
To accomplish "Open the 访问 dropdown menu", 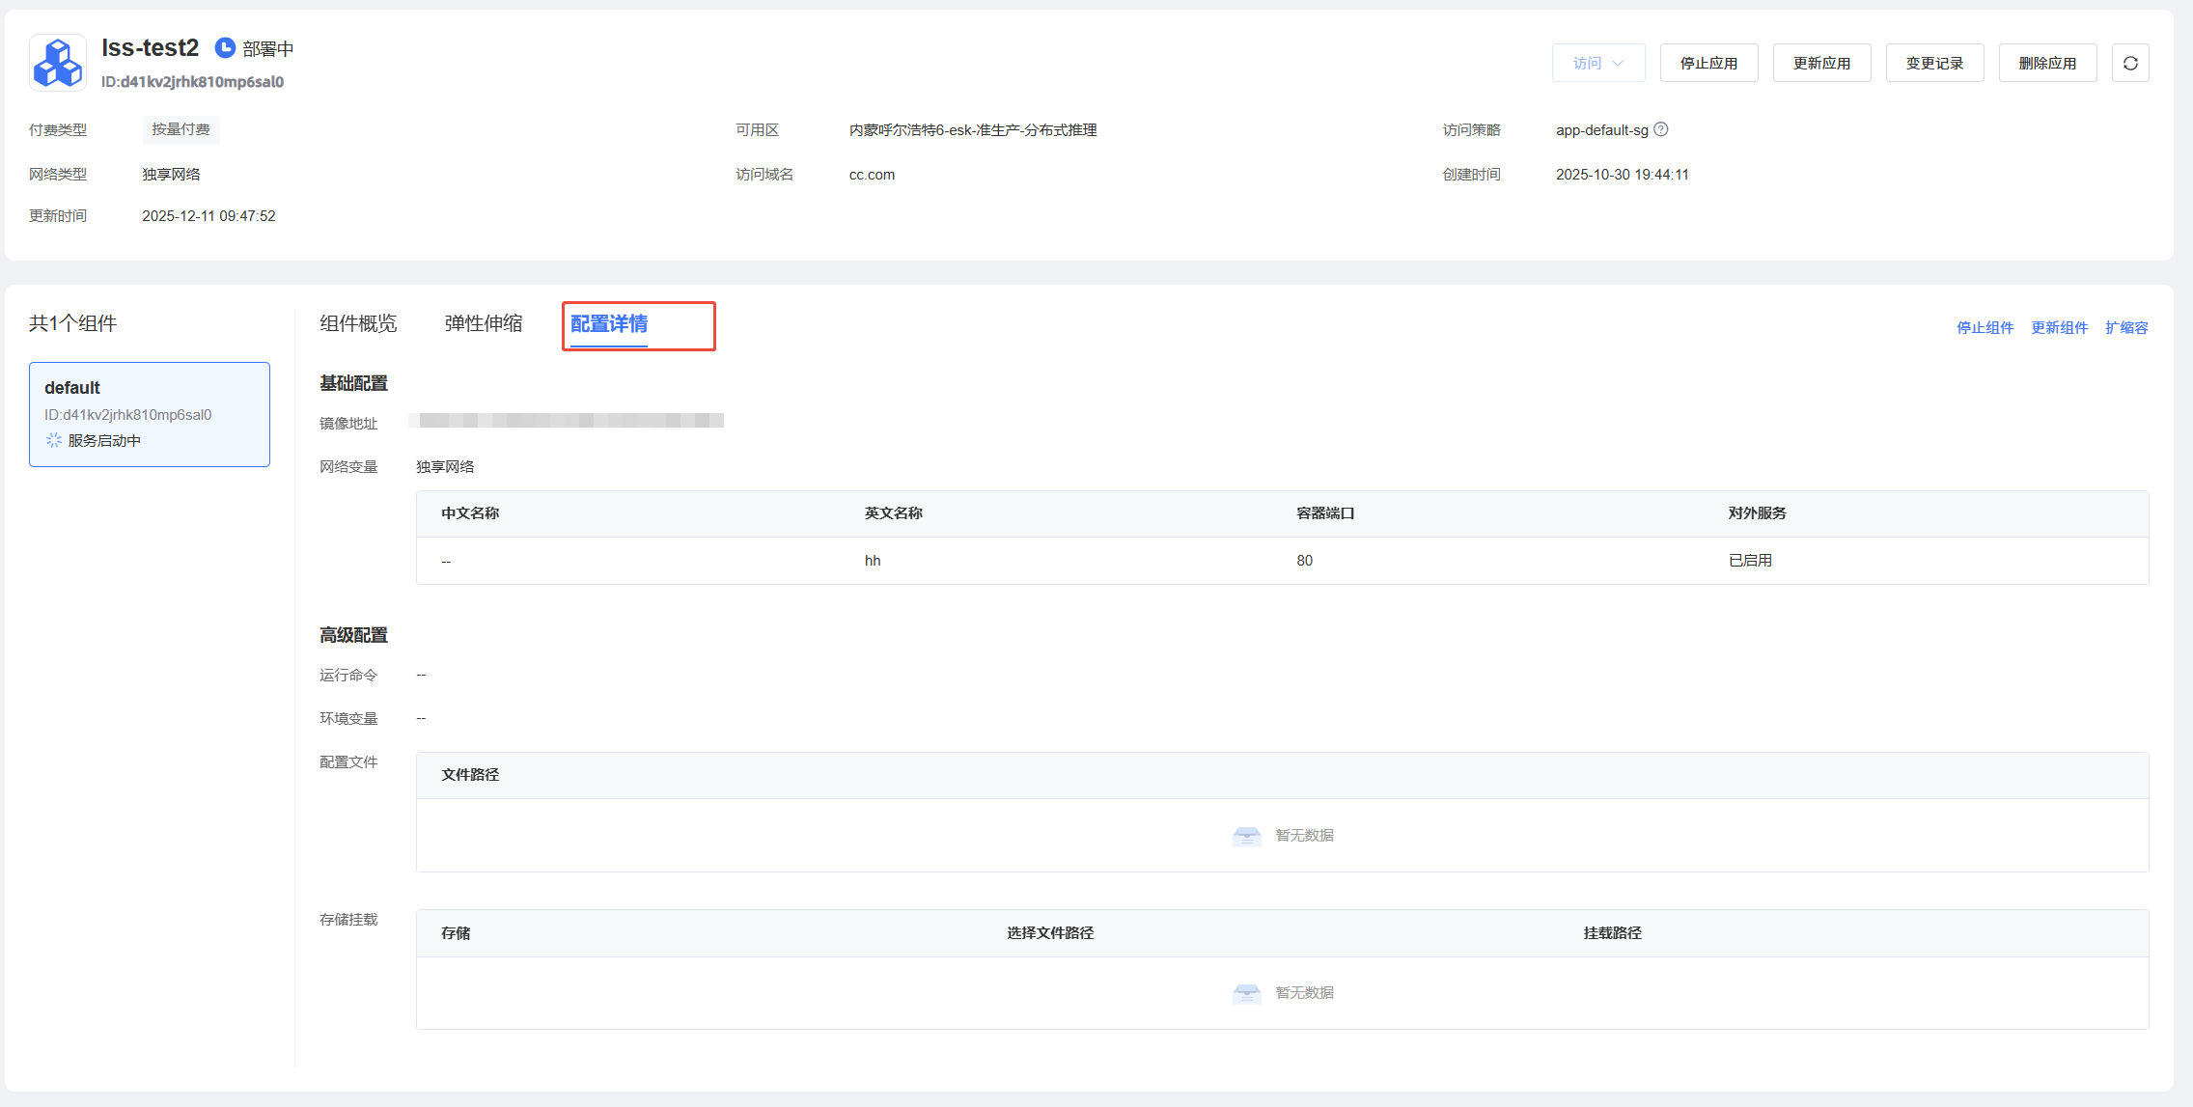I will [x=1597, y=63].
